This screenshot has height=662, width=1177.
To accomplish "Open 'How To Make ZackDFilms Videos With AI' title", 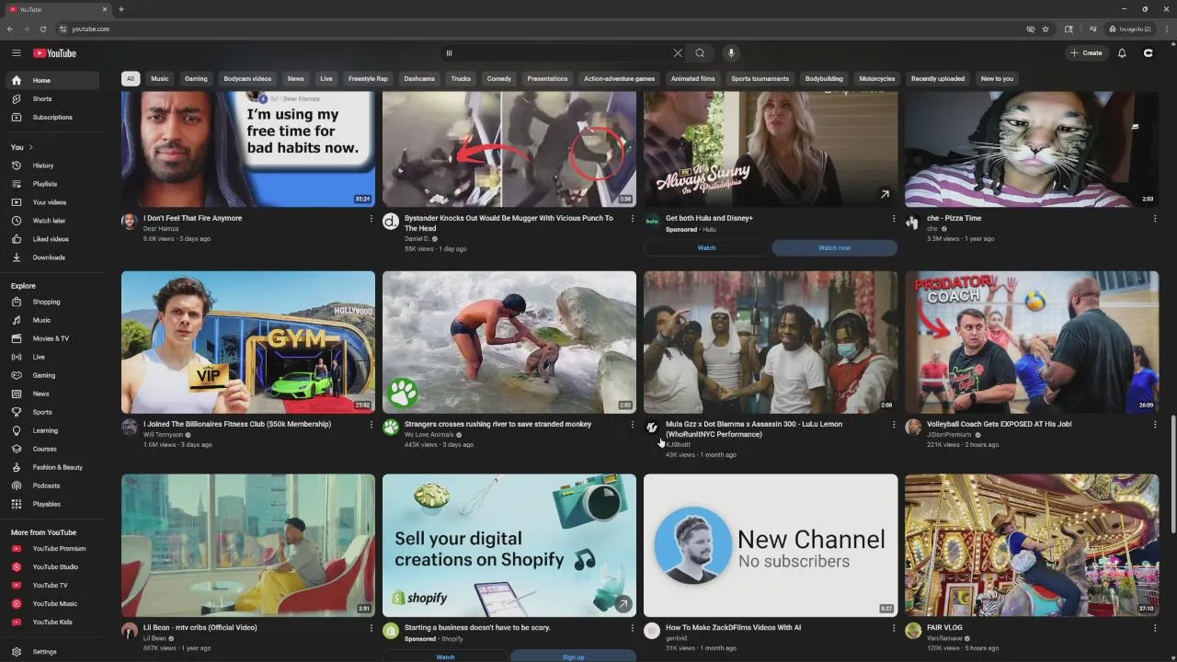I will 733,628.
